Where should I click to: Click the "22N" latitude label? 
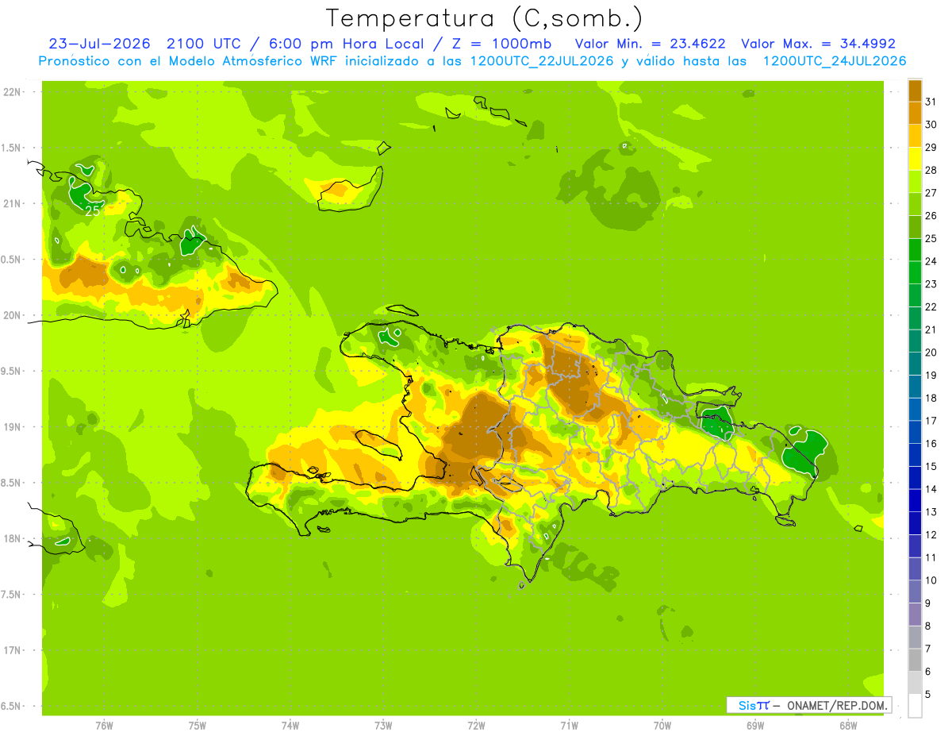pyautogui.click(x=13, y=91)
